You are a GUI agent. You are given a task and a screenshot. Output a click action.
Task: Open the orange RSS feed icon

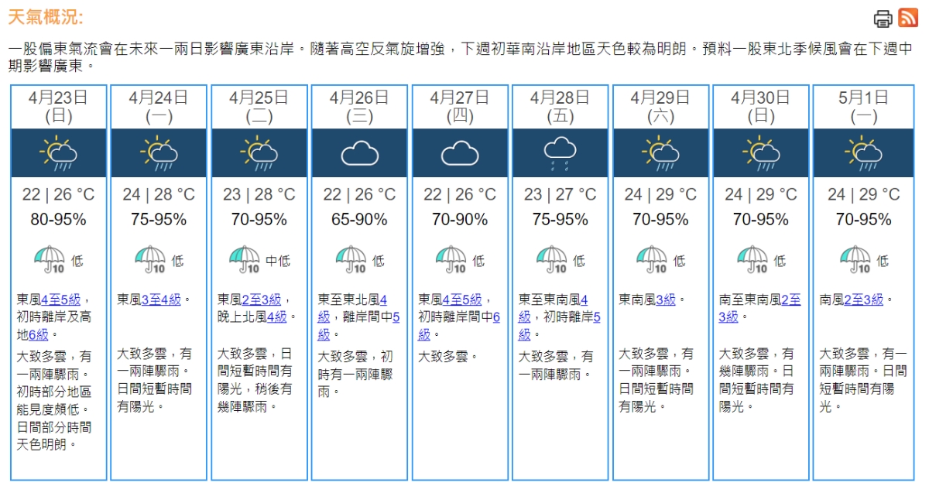point(908,17)
